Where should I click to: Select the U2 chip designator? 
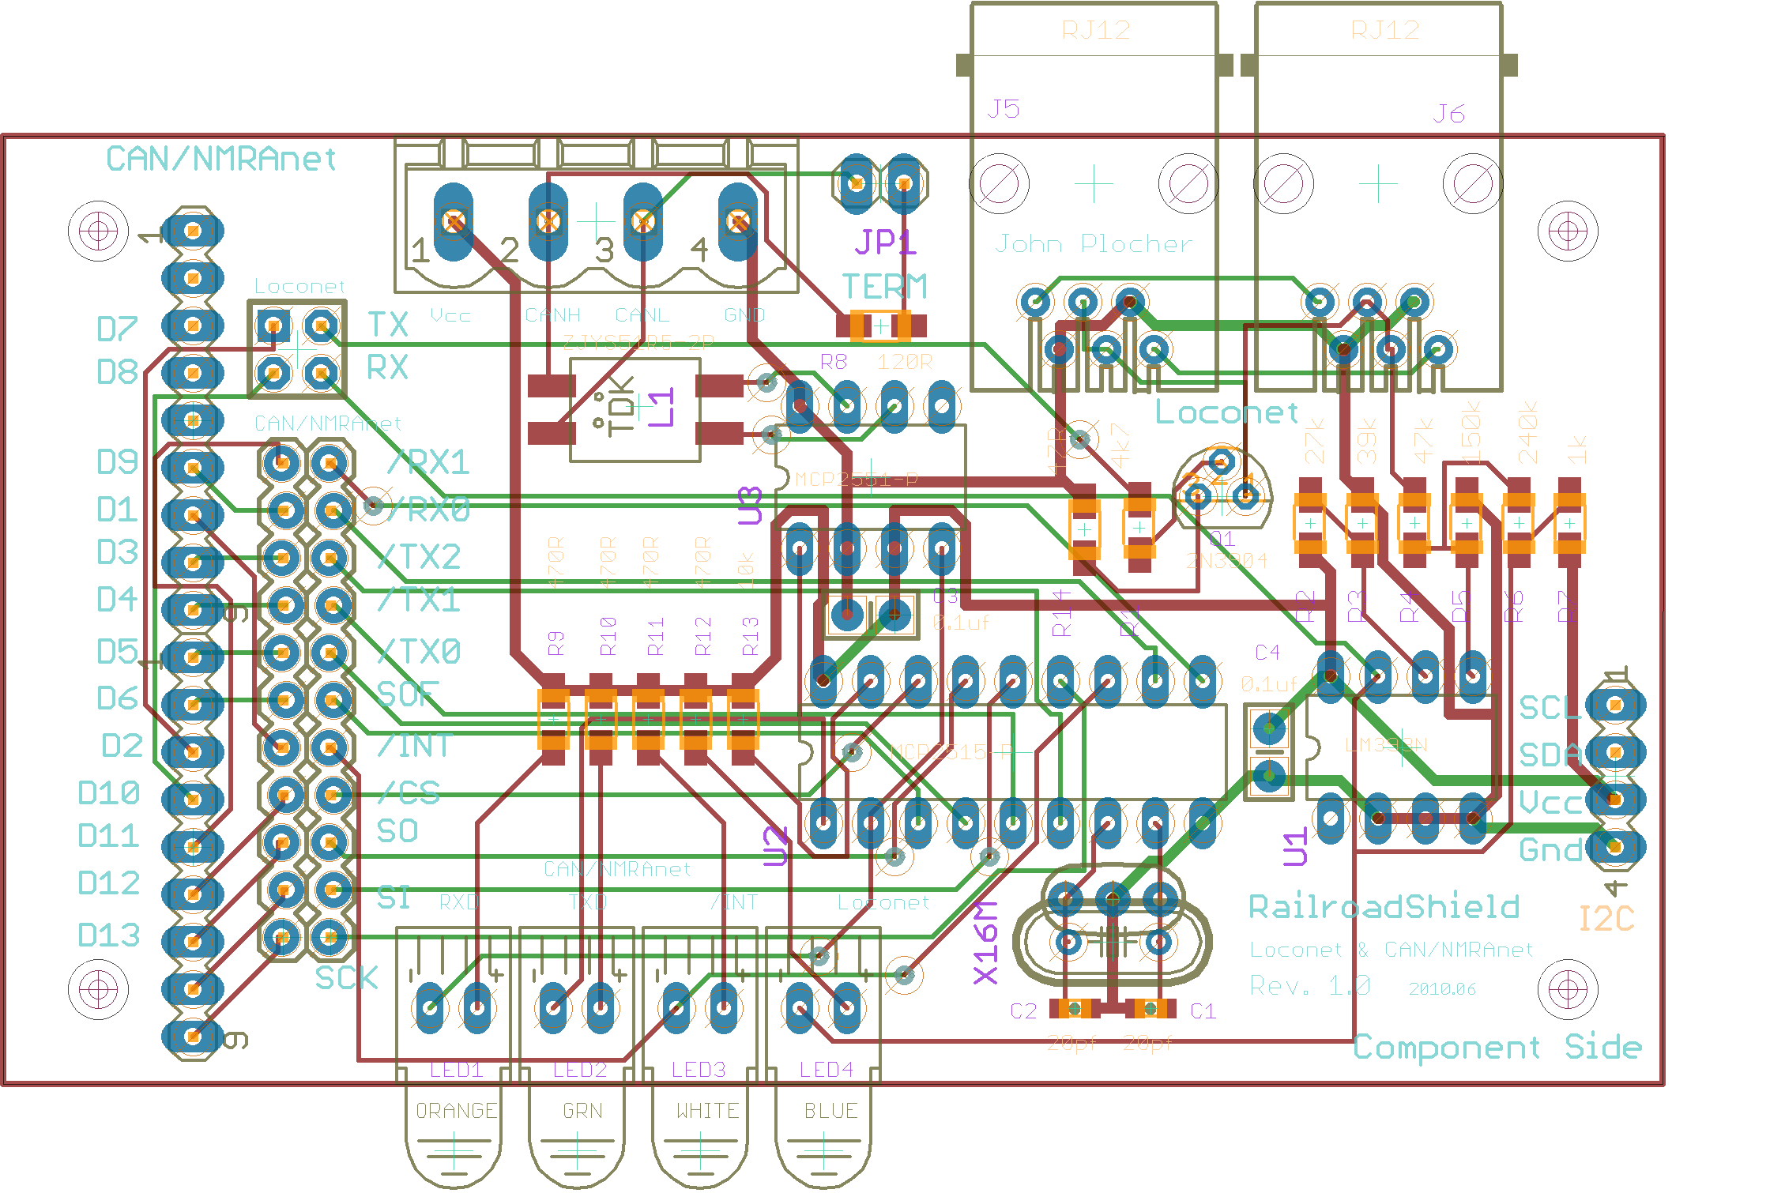pos(776,846)
